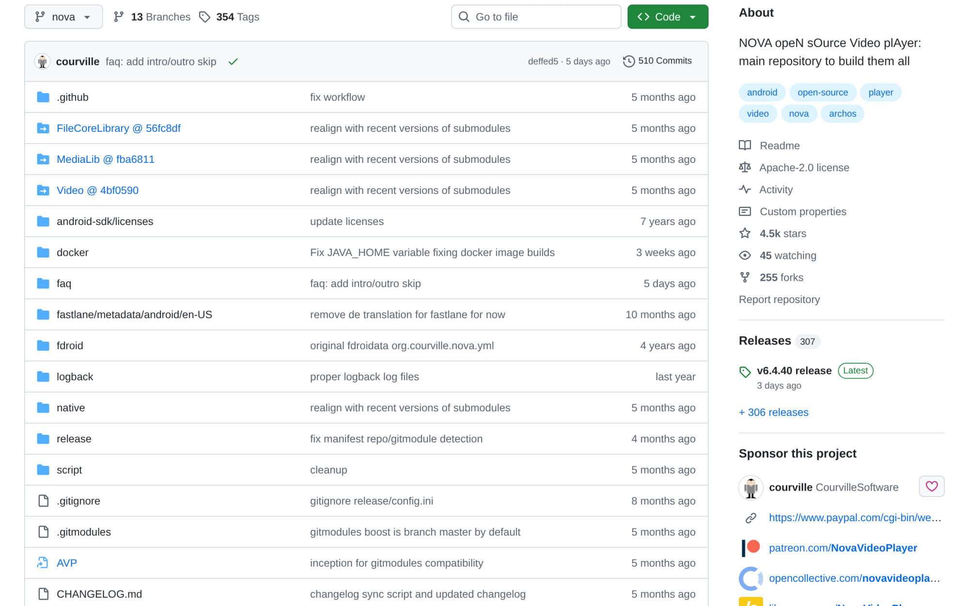Click the MediaLib submodule icon
Screen dimensions: 969x606
point(43,159)
